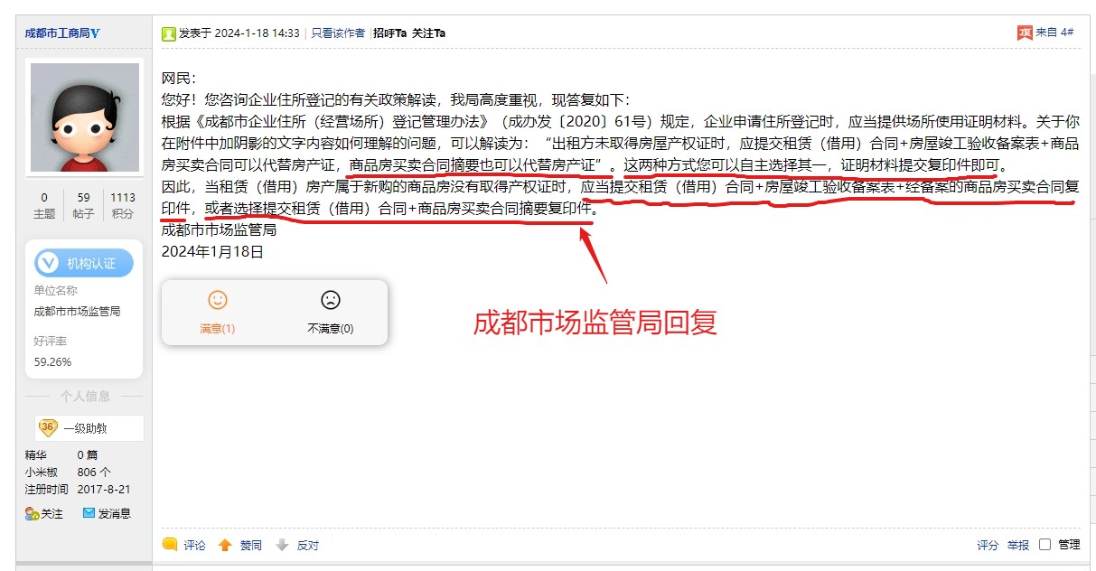Screen dimensions: 1096x571
Task: Click the envelope 发消息 icon
Action: [x=89, y=512]
